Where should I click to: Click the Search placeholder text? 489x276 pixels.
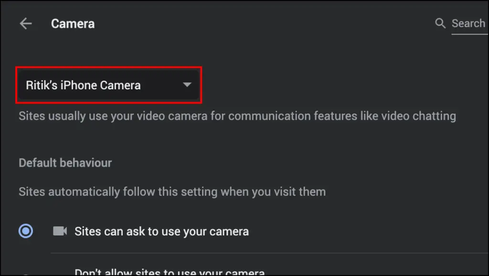468,23
